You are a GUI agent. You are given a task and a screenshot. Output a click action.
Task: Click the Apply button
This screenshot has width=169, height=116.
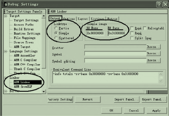click(156, 110)
